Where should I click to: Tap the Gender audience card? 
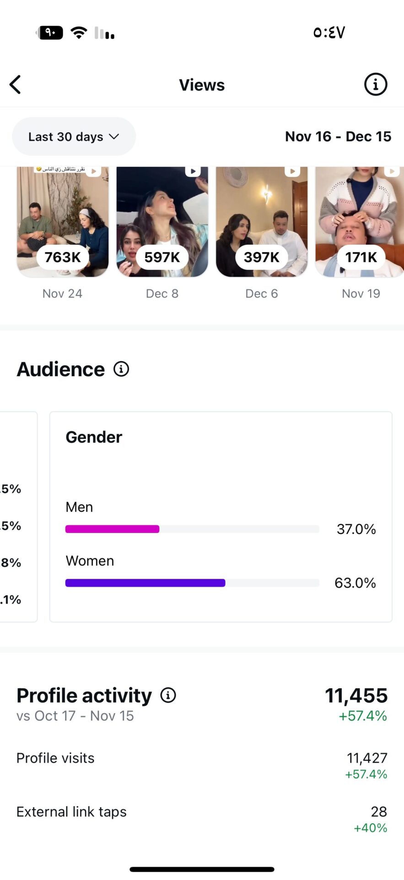[x=221, y=463]
